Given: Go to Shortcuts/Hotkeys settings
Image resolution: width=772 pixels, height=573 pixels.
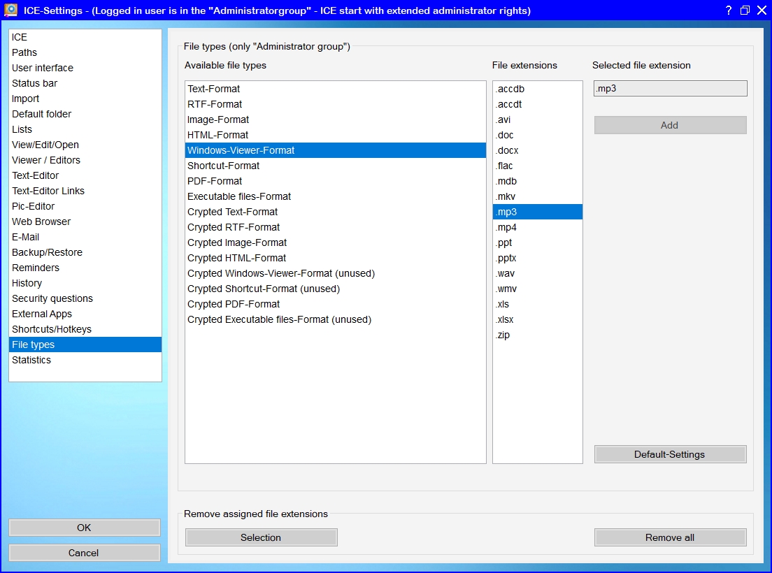Looking at the screenshot, I should [52, 329].
